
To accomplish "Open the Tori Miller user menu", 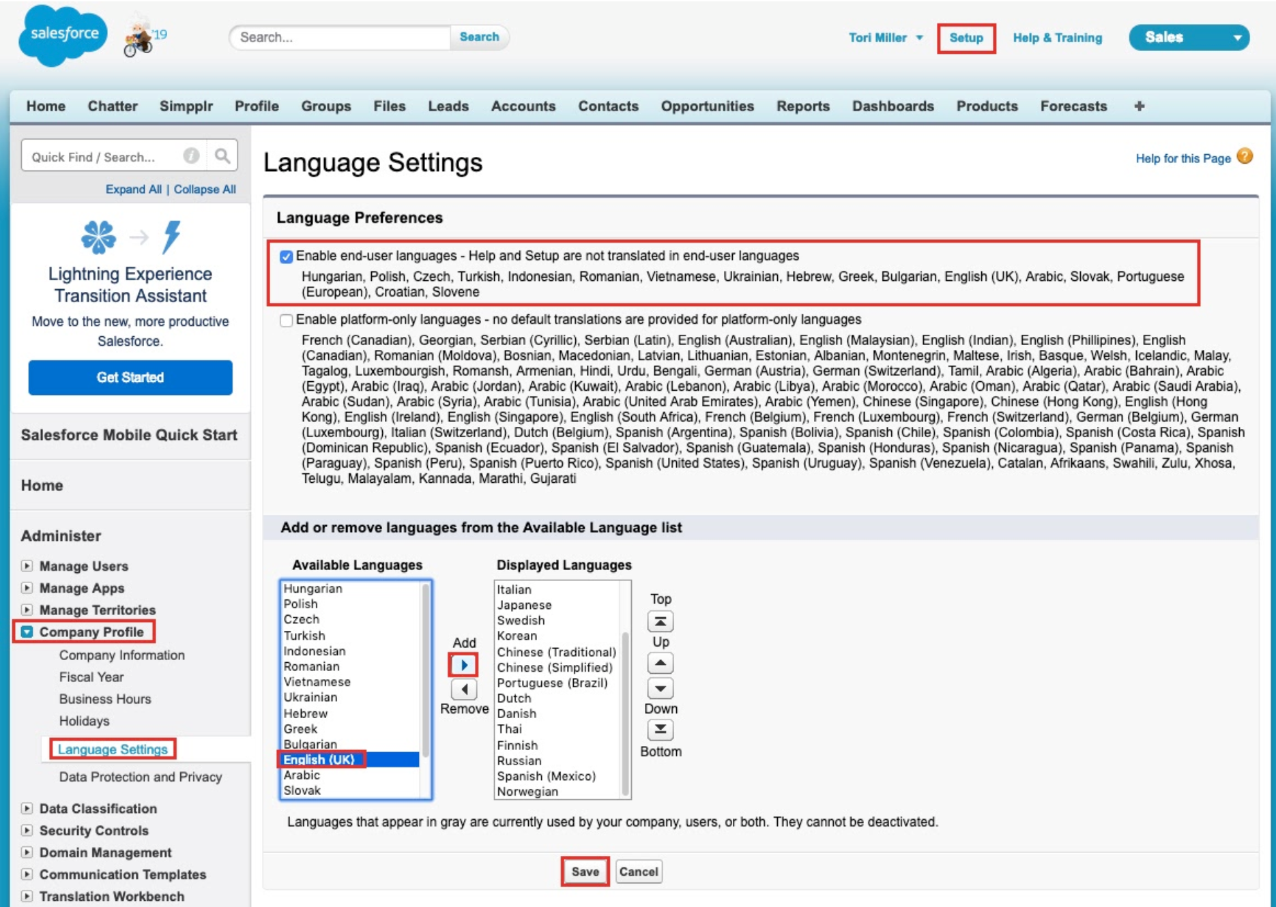I will (x=886, y=38).
